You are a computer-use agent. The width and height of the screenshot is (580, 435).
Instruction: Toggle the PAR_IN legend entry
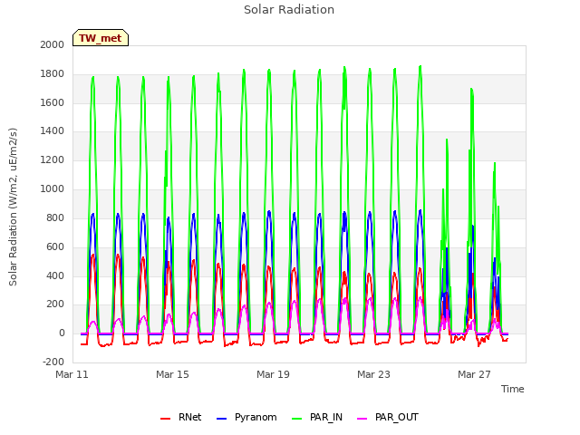(x=317, y=417)
